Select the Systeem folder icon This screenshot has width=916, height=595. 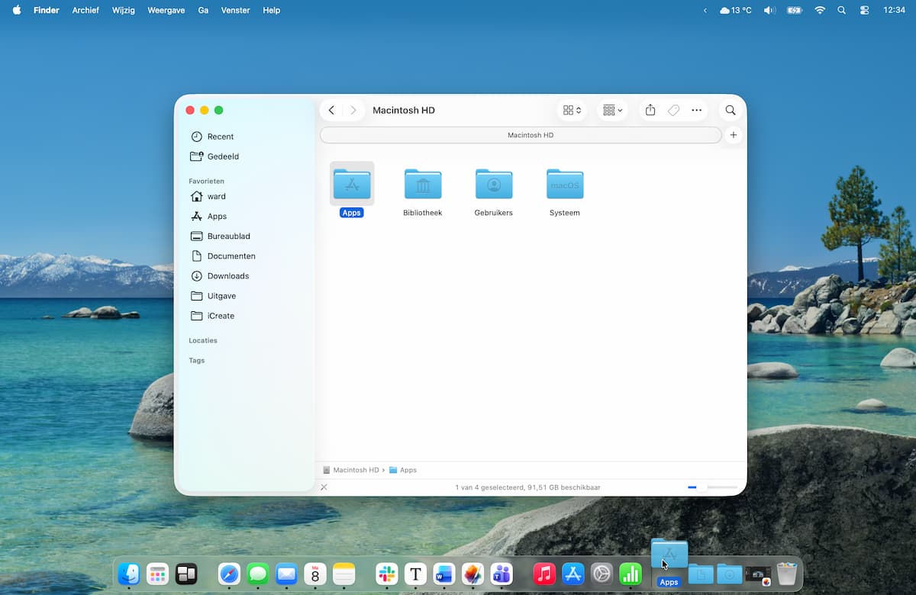[565, 185]
